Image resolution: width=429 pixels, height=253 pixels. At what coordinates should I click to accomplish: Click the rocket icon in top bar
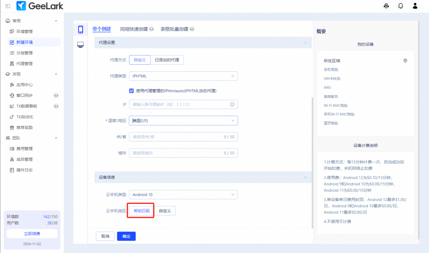click(386, 6)
